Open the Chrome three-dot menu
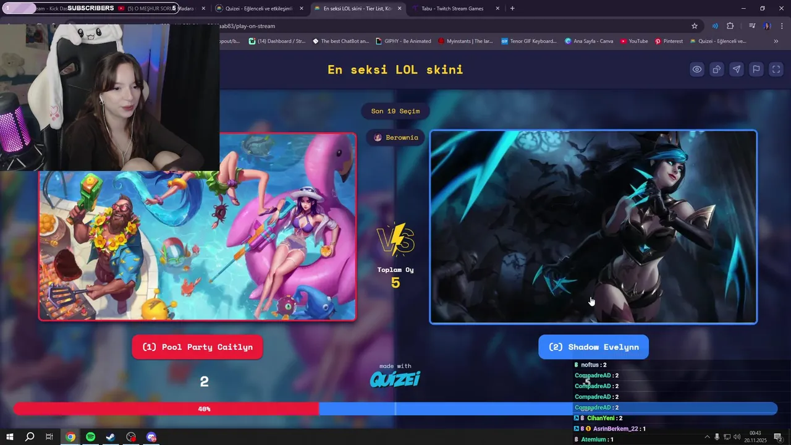This screenshot has width=791, height=445. [x=782, y=26]
